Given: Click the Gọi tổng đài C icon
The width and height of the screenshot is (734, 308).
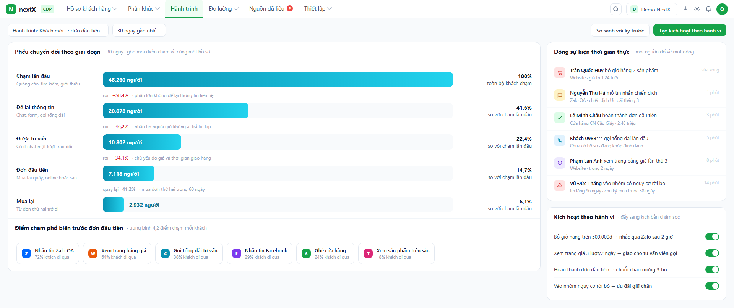Looking at the screenshot, I should coord(165,253).
